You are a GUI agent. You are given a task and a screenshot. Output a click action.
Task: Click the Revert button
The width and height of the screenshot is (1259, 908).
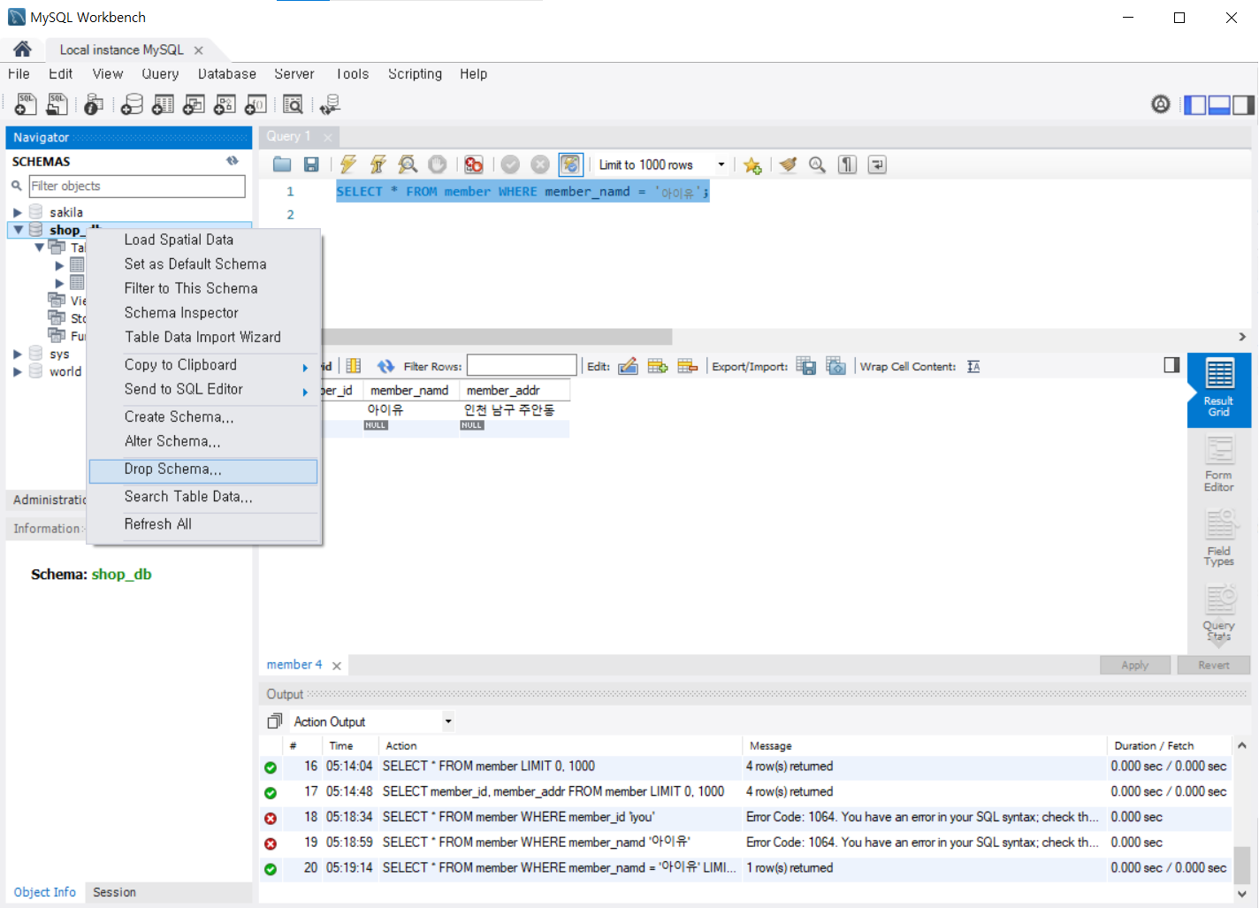coord(1214,665)
